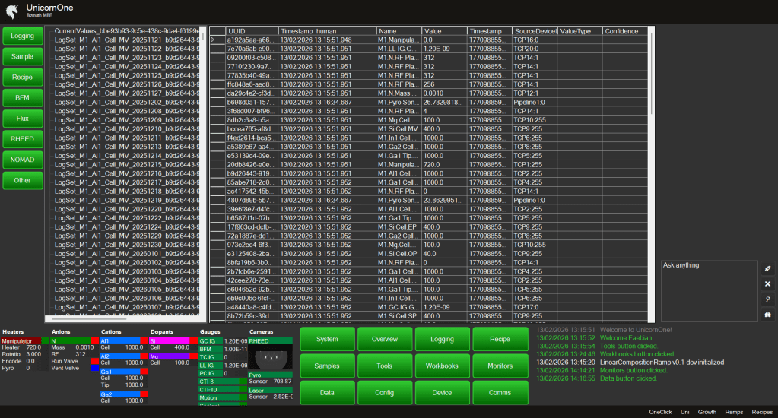Click the green Workbooks button
Screen dimensions: 778x418
pos(443,366)
